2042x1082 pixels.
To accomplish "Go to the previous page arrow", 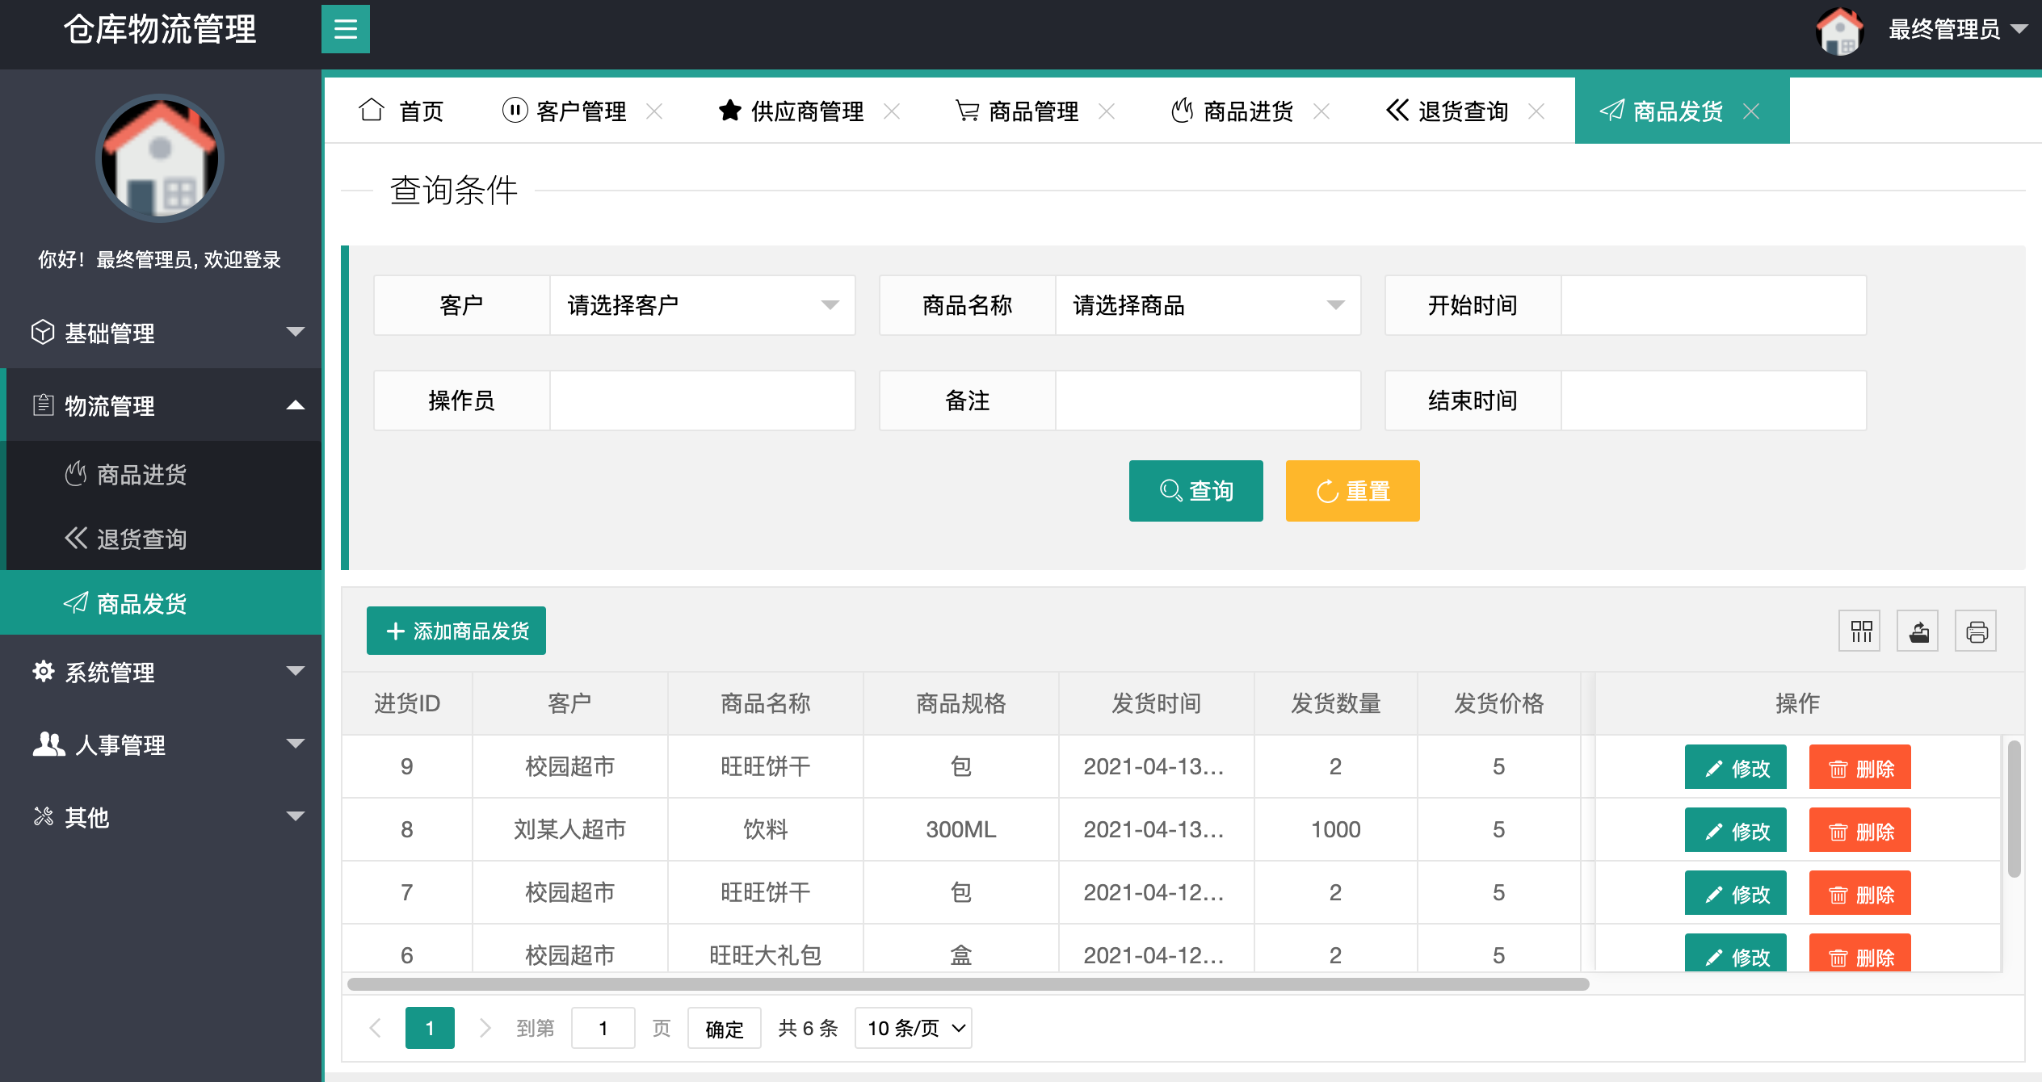I will 375,1028.
